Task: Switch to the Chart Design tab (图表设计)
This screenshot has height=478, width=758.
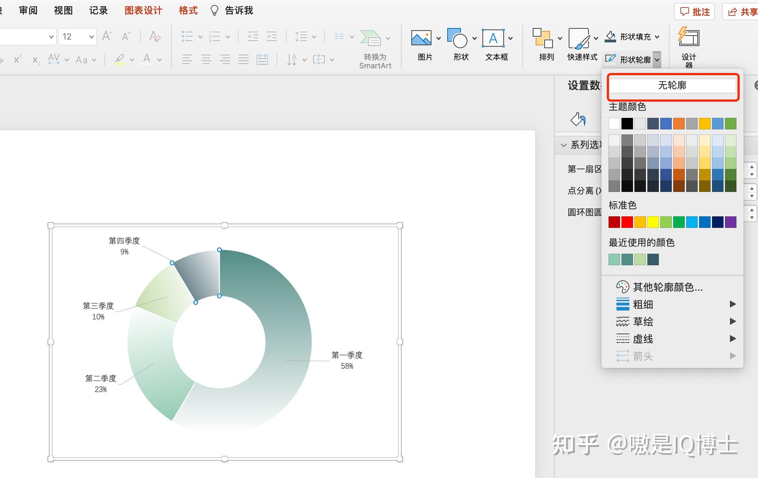Action: coord(143,11)
